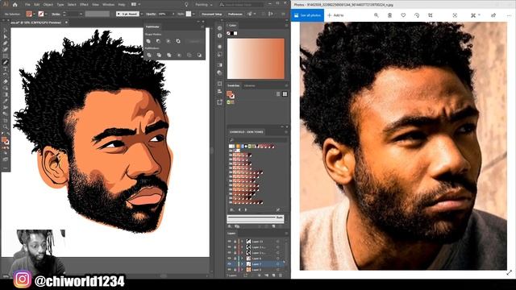Click Pathfinder Intersect icon
This screenshot has height=290, width=516.
[x=169, y=41]
